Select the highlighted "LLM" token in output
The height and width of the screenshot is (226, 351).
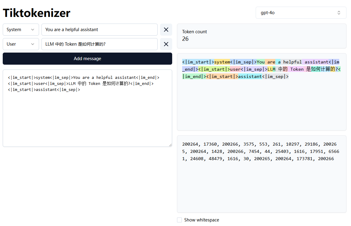click(271, 69)
